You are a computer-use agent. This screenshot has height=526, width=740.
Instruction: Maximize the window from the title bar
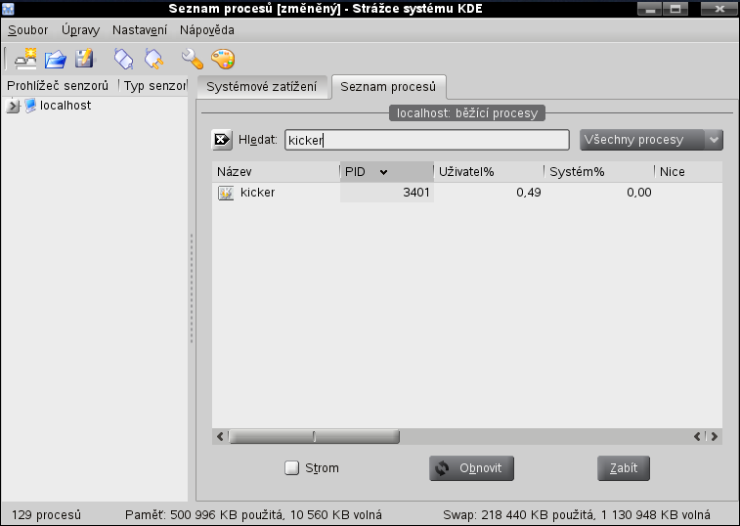(675, 9)
